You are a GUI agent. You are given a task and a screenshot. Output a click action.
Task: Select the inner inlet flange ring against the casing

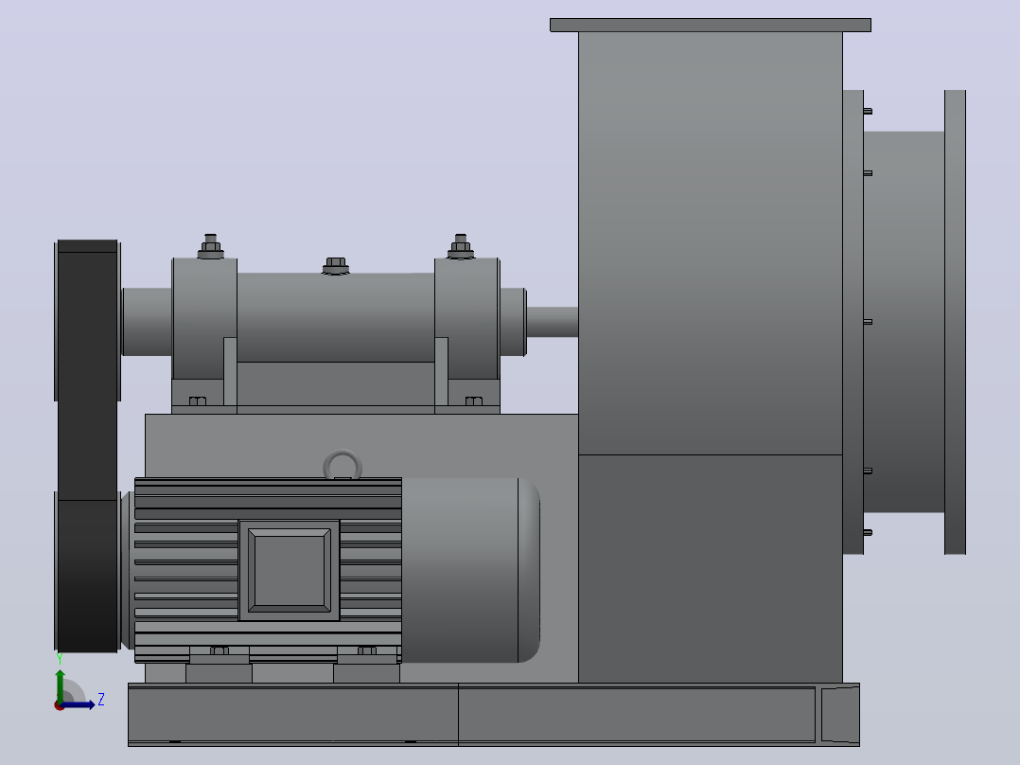tap(853, 322)
